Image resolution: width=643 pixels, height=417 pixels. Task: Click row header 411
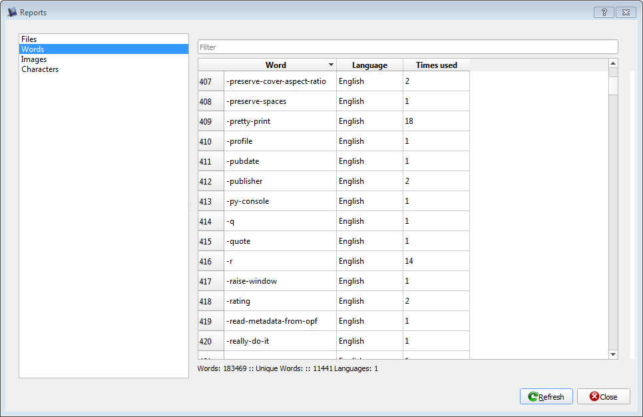(x=211, y=161)
